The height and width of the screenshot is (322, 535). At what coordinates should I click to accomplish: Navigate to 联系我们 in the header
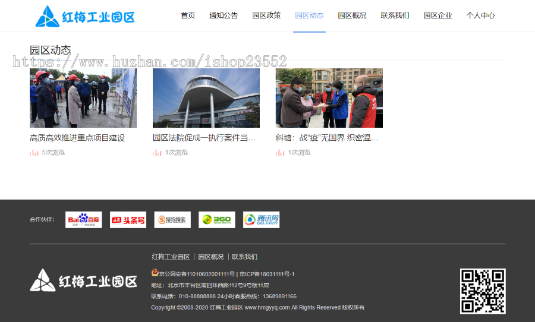pyautogui.click(x=395, y=15)
